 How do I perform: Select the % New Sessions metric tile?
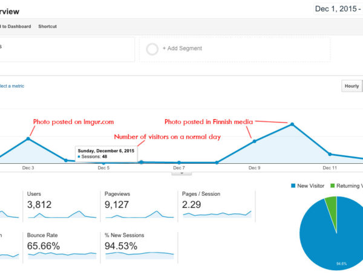(139, 247)
